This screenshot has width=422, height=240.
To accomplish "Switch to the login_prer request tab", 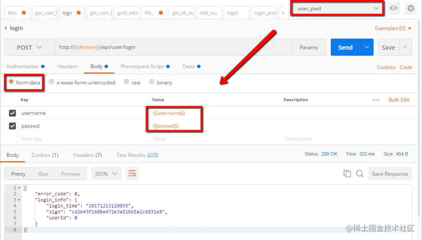I will (x=264, y=13).
